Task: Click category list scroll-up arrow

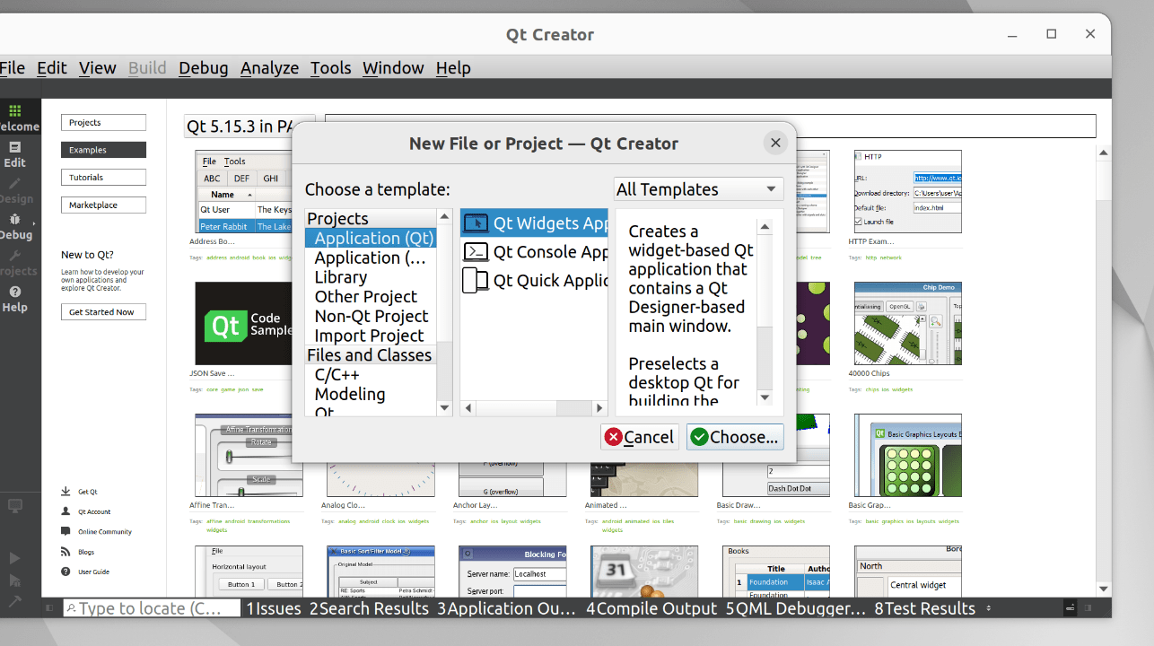Action: [445, 217]
